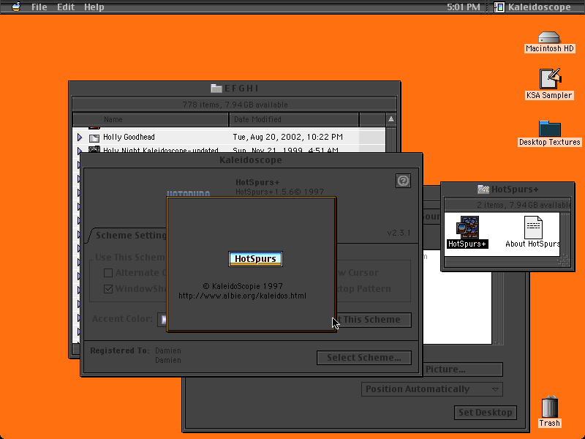
Task: Select the Macintosh HD drive icon
Action: [549, 38]
